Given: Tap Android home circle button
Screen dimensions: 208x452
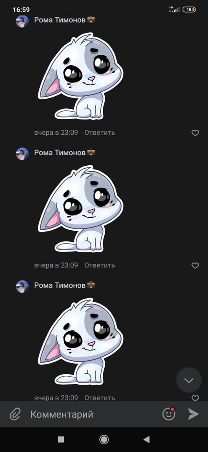Looking at the screenshot, I should coord(104,439).
